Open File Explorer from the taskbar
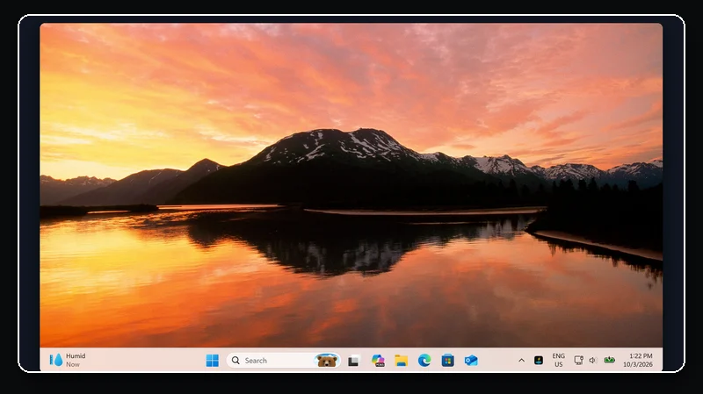The width and height of the screenshot is (703, 394). point(402,361)
